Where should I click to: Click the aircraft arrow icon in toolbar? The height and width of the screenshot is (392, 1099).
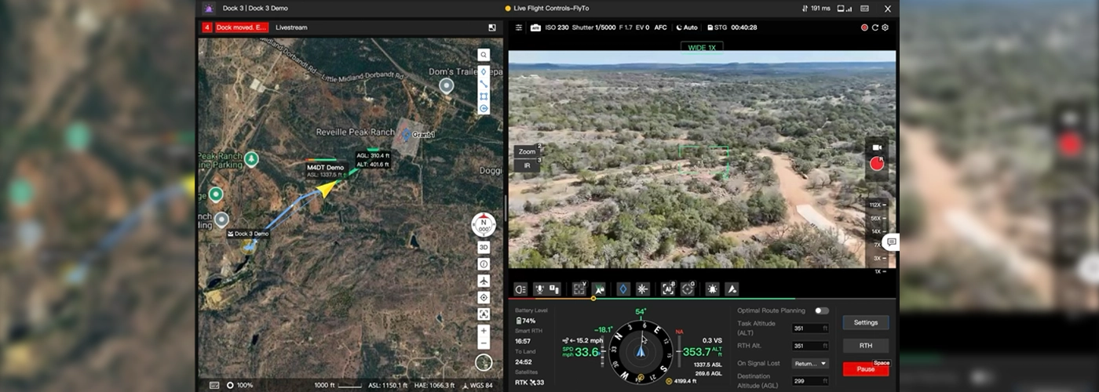pyautogui.click(x=732, y=289)
